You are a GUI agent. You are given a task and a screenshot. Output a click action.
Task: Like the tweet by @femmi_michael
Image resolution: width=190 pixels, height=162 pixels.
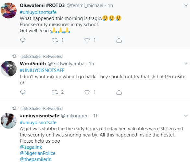(87, 40)
